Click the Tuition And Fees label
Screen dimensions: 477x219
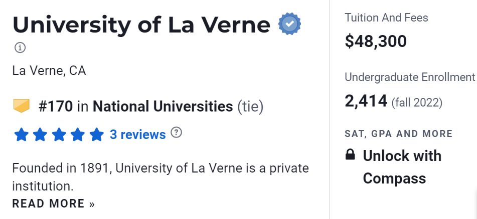coord(386,18)
